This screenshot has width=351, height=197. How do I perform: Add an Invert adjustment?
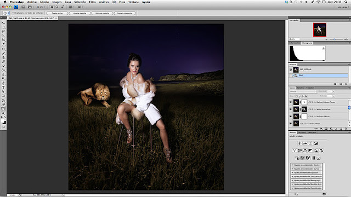[x=297, y=158]
